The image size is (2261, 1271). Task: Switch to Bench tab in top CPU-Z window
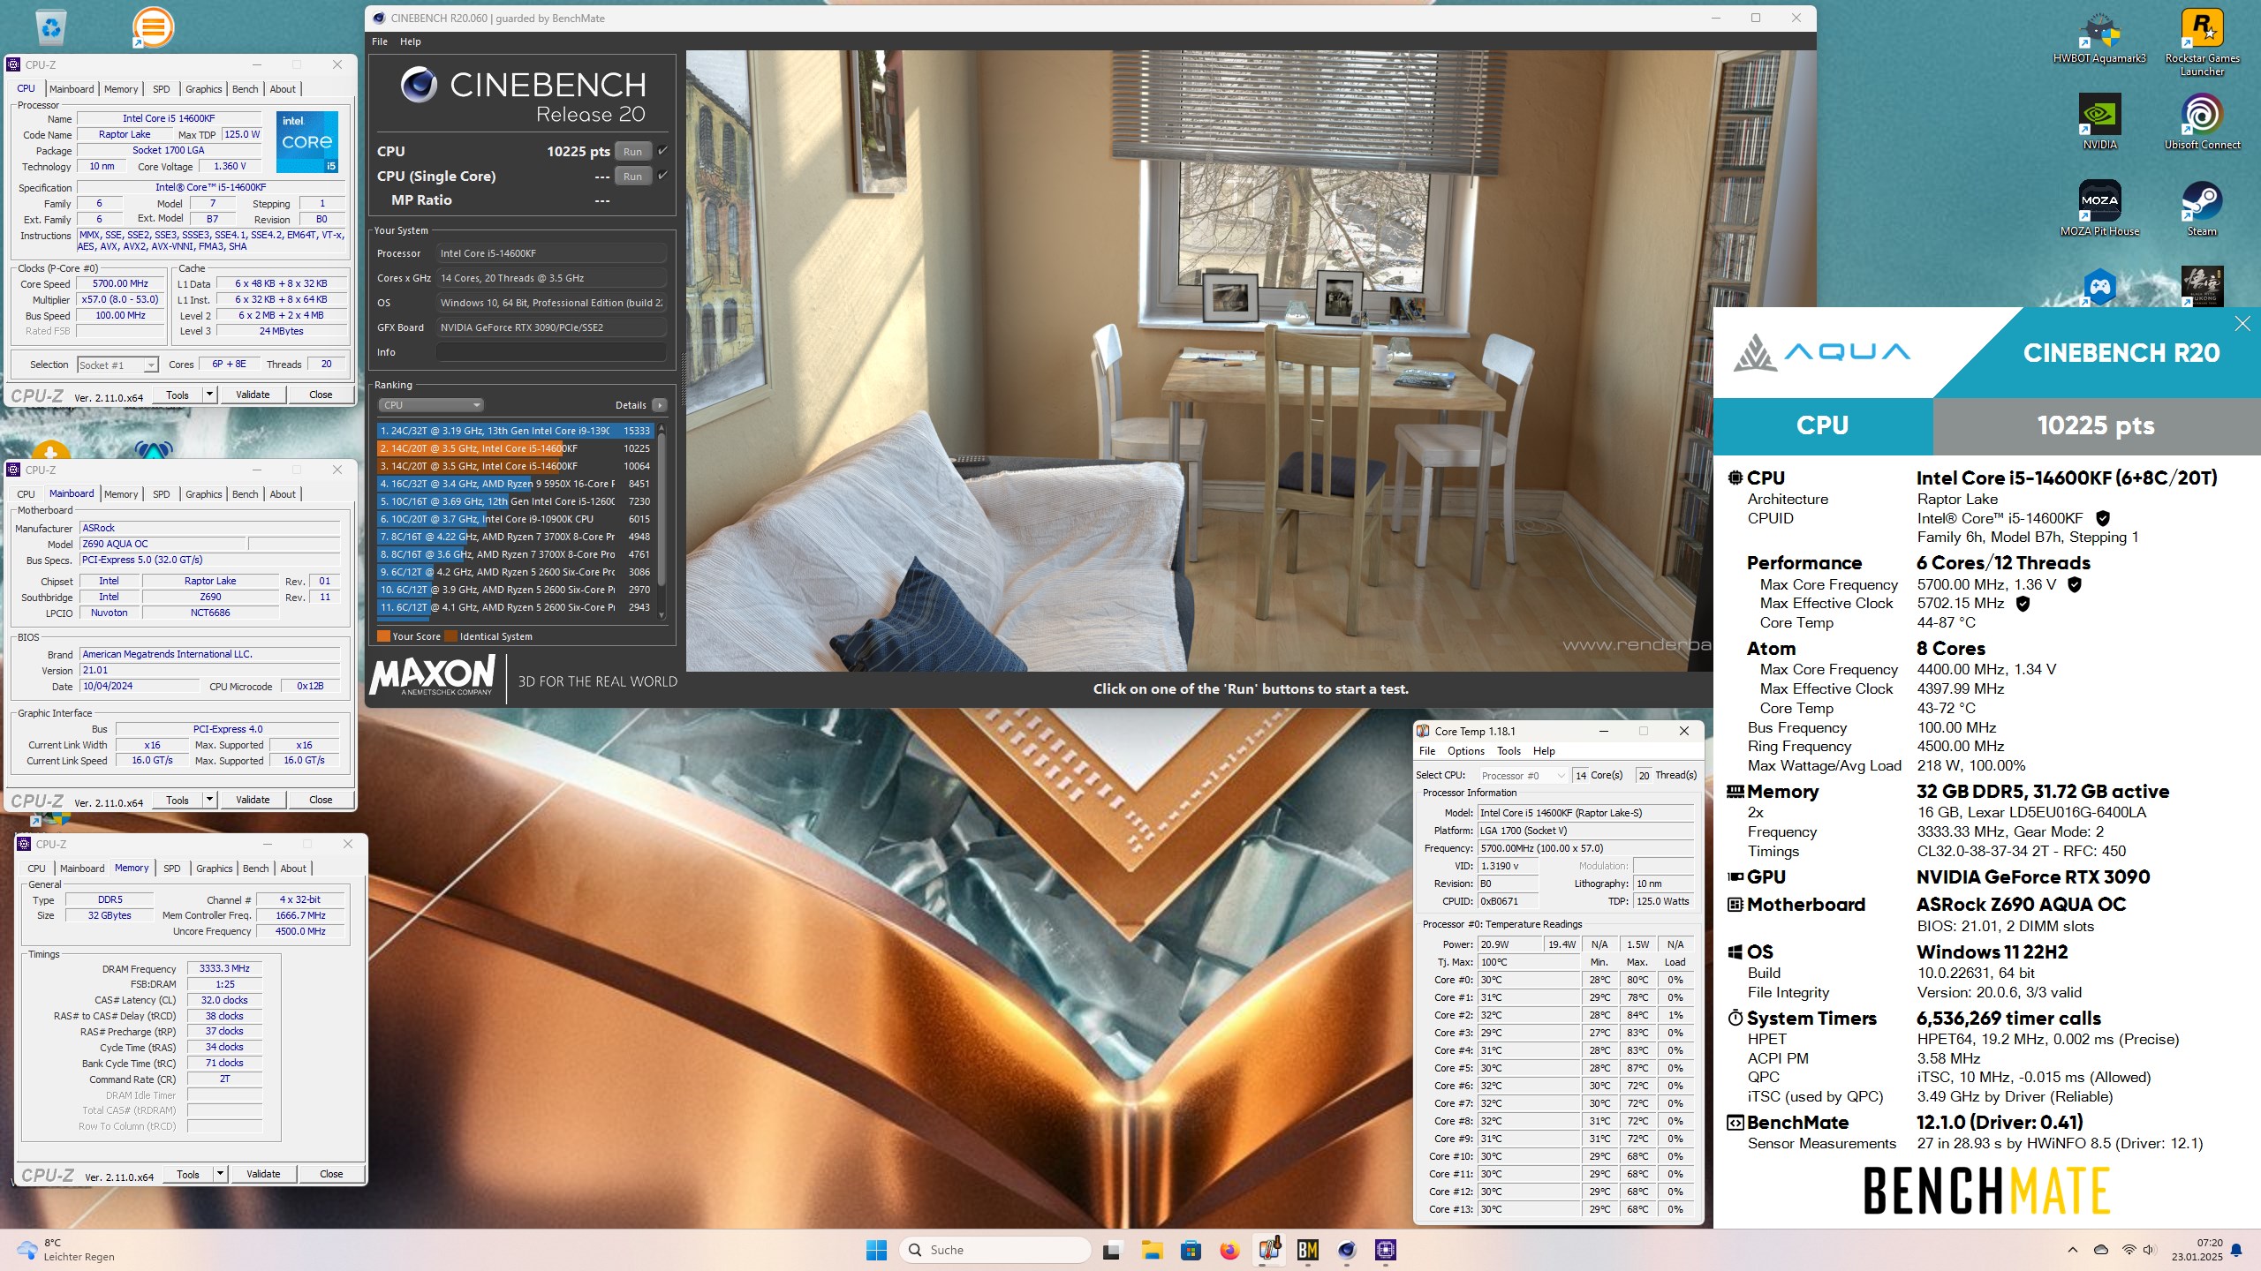246,89
